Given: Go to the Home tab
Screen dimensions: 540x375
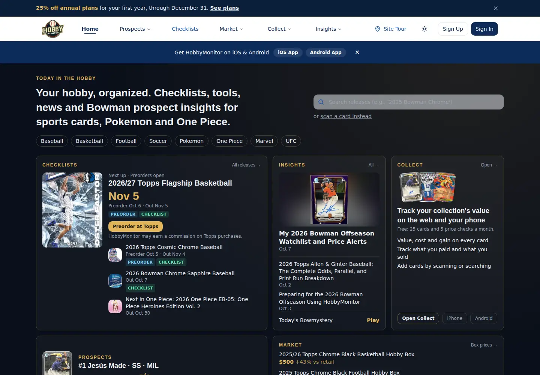Looking at the screenshot, I should click(90, 29).
